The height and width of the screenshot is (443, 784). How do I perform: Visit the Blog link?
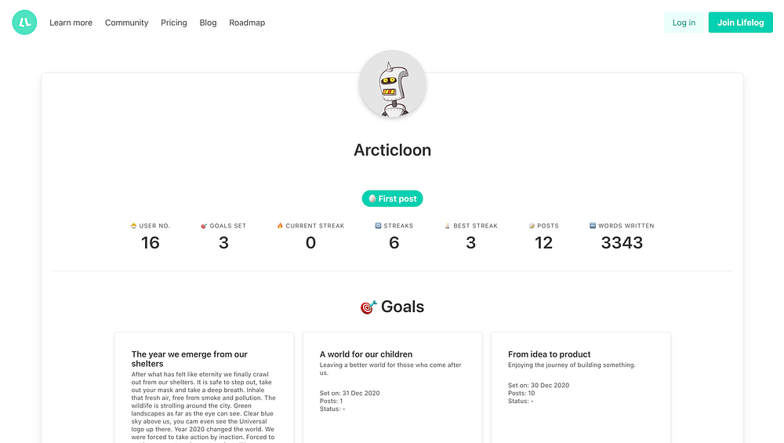tap(208, 23)
